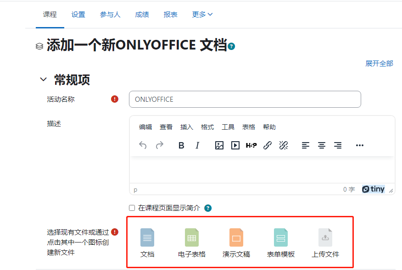
Task: Open the 工具 editor menu
Action: tap(228, 127)
